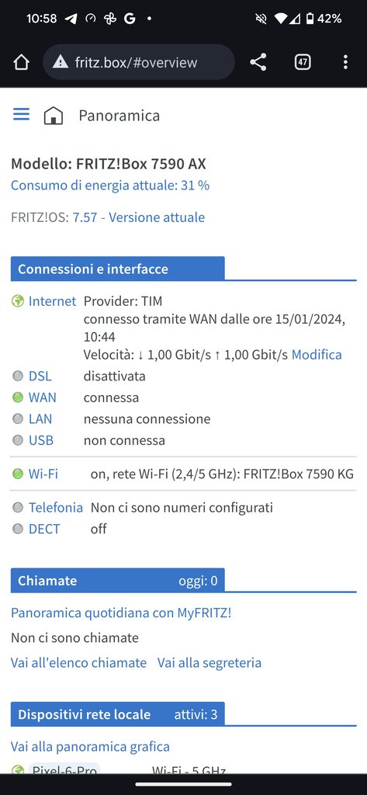Open the hamburger navigation menu
Screen dimensions: 367x795
[21, 115]
